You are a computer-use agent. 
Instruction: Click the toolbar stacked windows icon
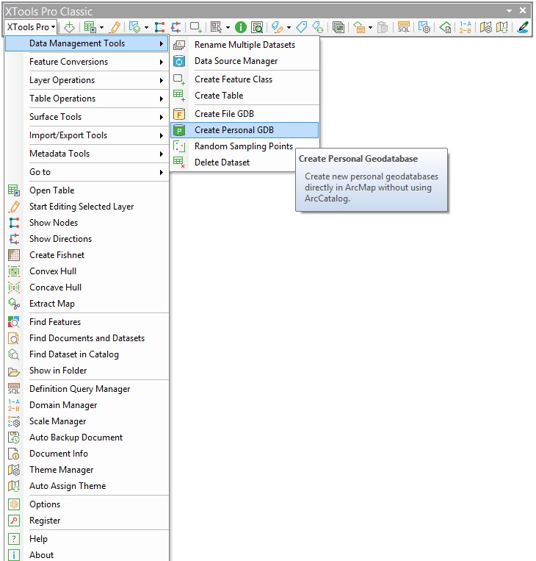tap(338, 27)
